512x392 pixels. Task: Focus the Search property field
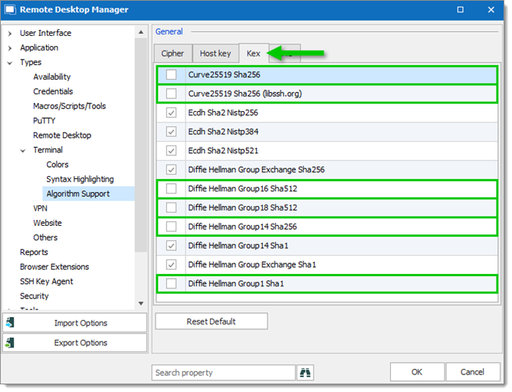tap(223, 372)
